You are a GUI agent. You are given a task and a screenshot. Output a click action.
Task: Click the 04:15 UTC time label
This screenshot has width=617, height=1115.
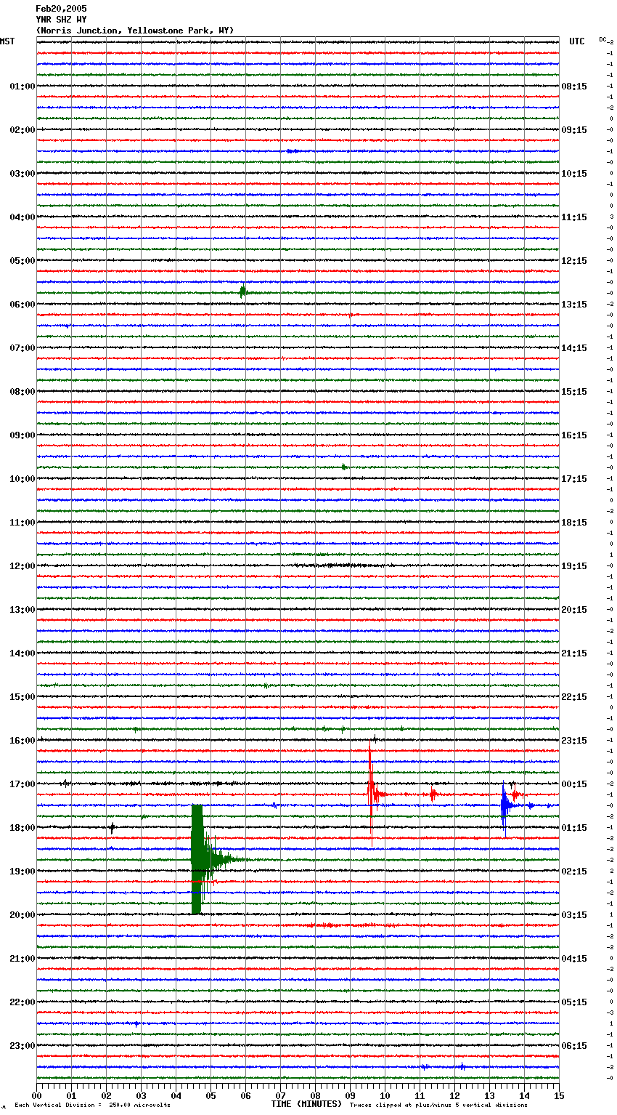[574, 959]
